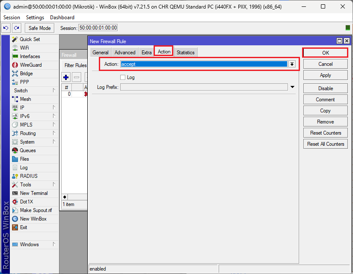Open the Log viewer

pyautogui.click(x=24, y=168)
